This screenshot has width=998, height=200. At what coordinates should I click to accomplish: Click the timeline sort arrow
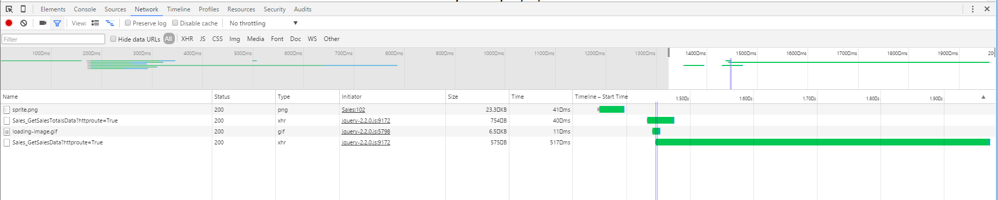click(x=983, y=97)
